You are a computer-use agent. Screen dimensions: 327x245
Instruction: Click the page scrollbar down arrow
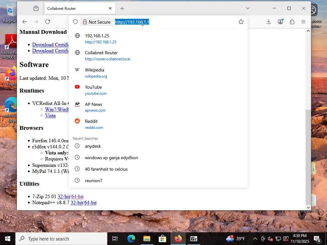308,207
